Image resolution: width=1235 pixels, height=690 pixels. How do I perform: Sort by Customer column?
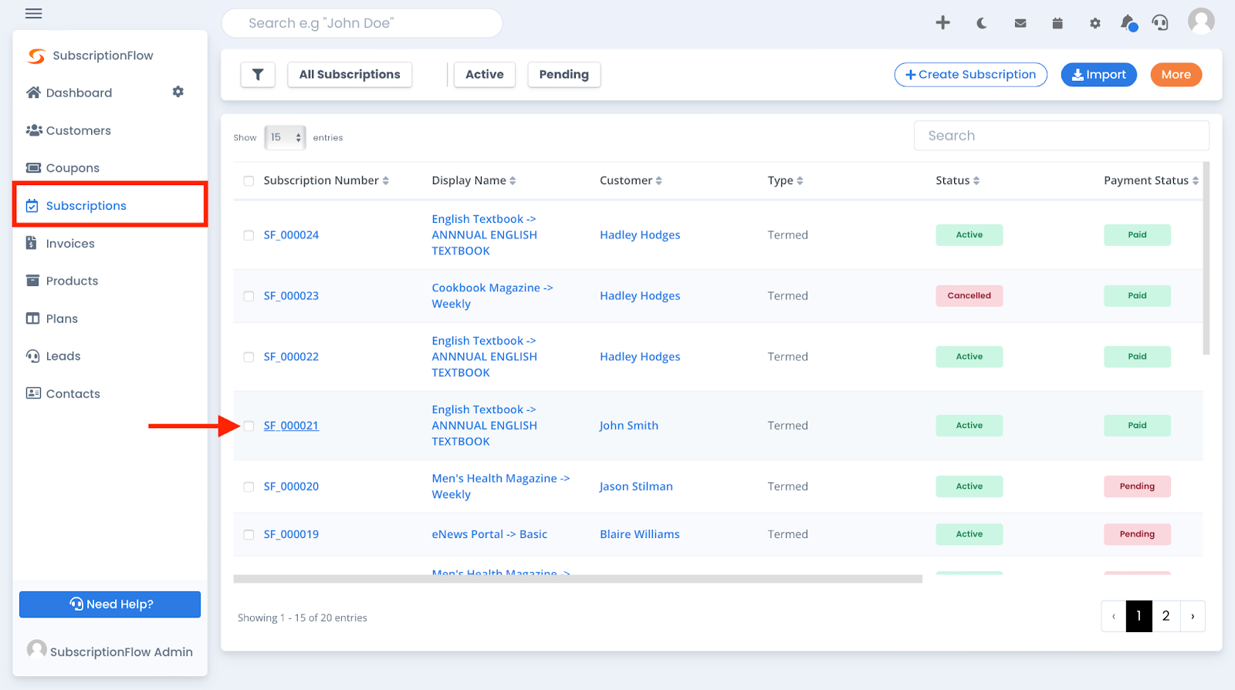click(x=631, y=180)
